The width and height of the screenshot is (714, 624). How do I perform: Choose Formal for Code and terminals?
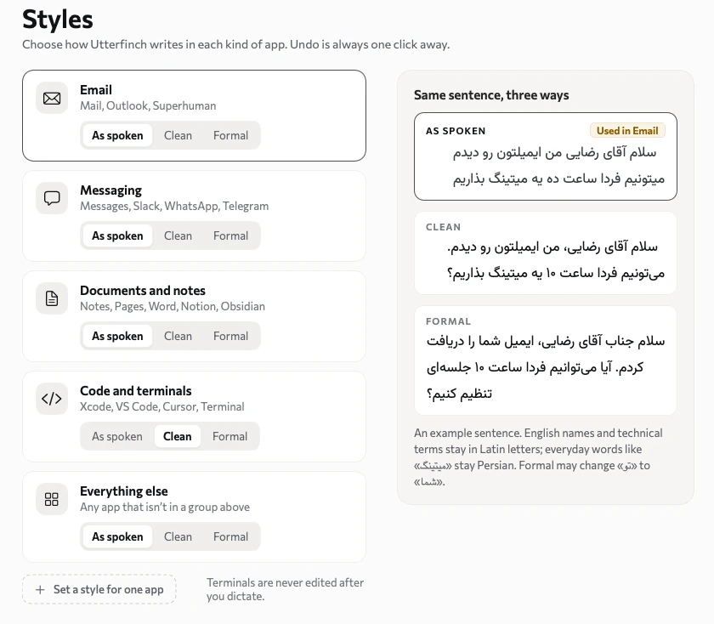click(230, 436)
